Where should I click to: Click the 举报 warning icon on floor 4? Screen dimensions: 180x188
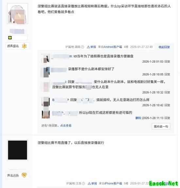(x=88, y=47)
